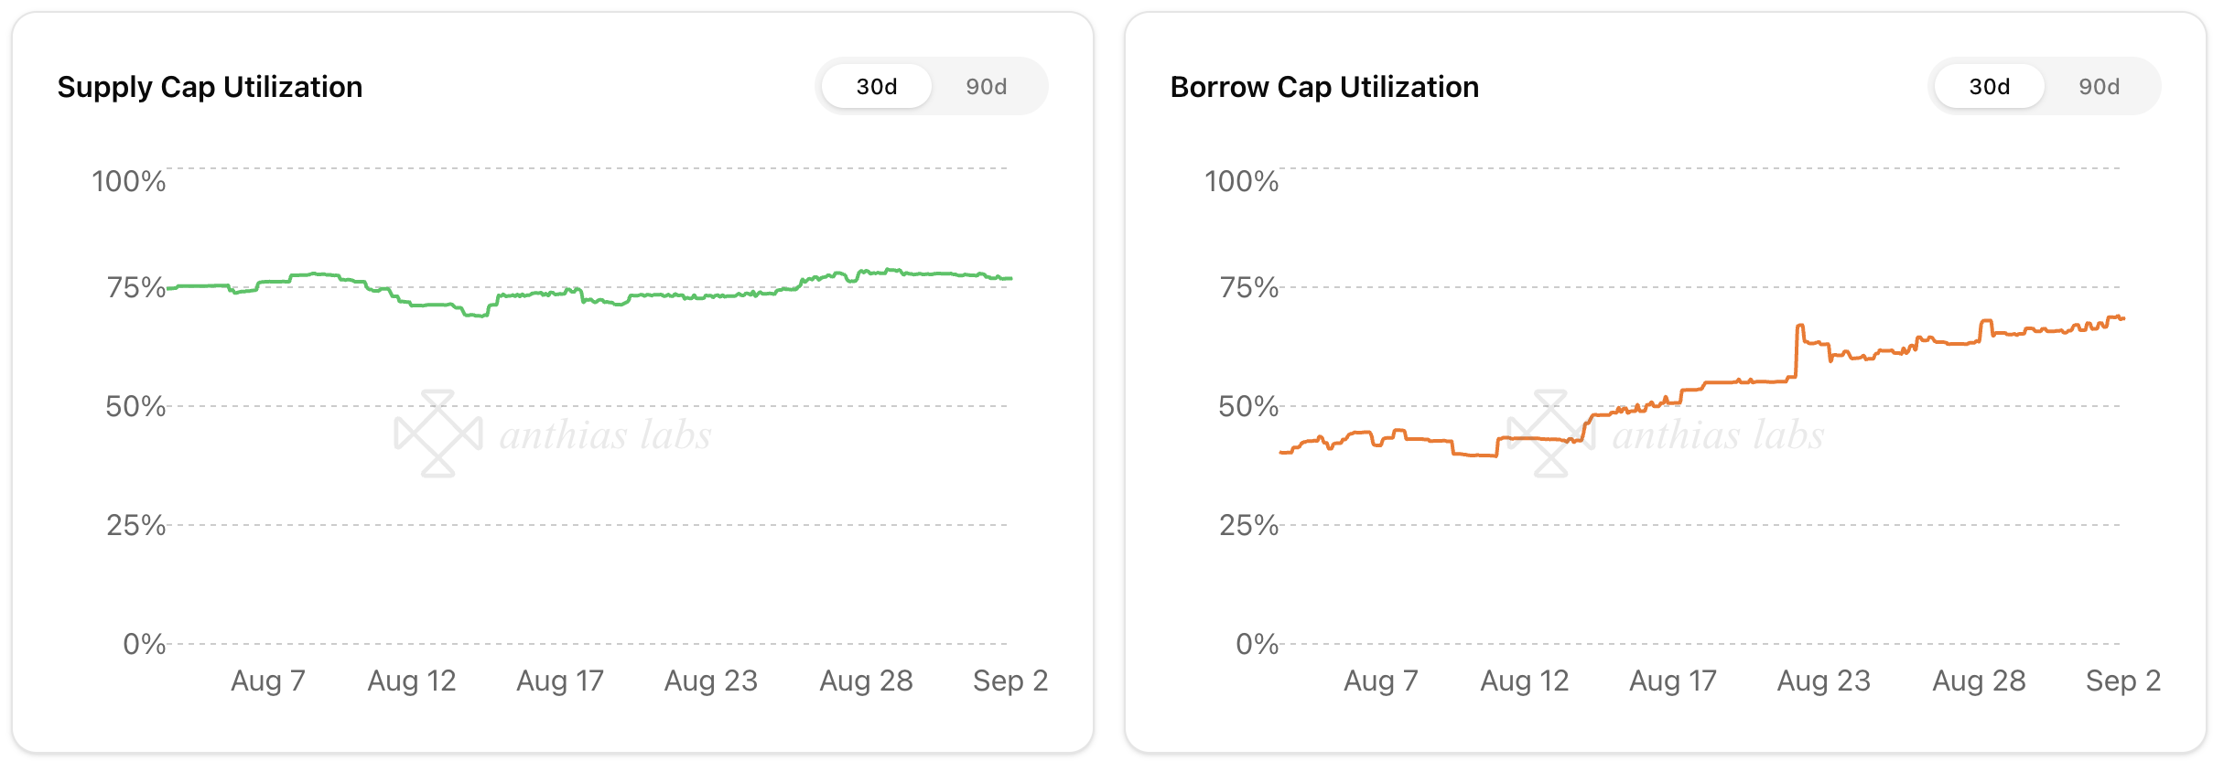Click Aug 7 label on borrow chart axis

pos(1380,681)
